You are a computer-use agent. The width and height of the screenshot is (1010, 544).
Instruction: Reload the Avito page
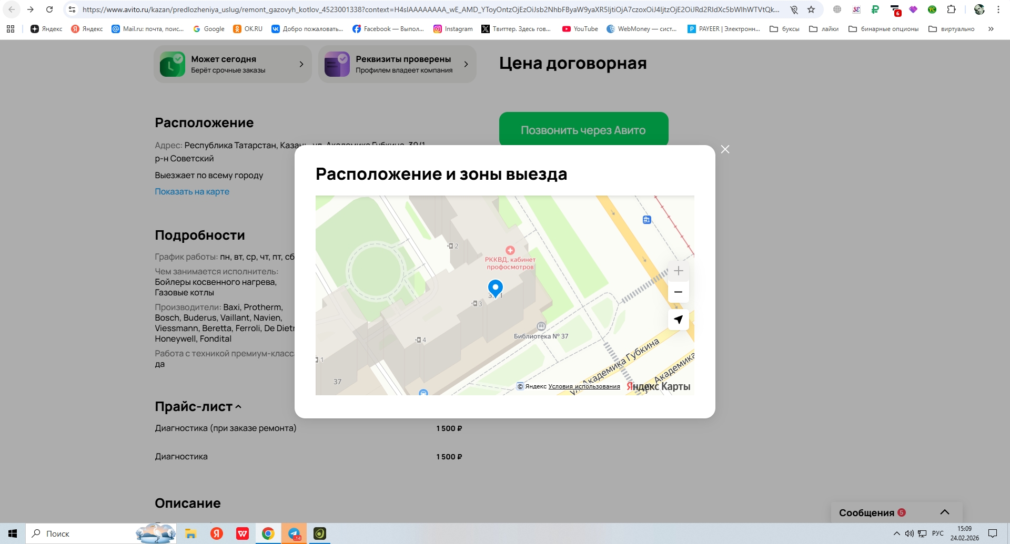pos(49,9)
